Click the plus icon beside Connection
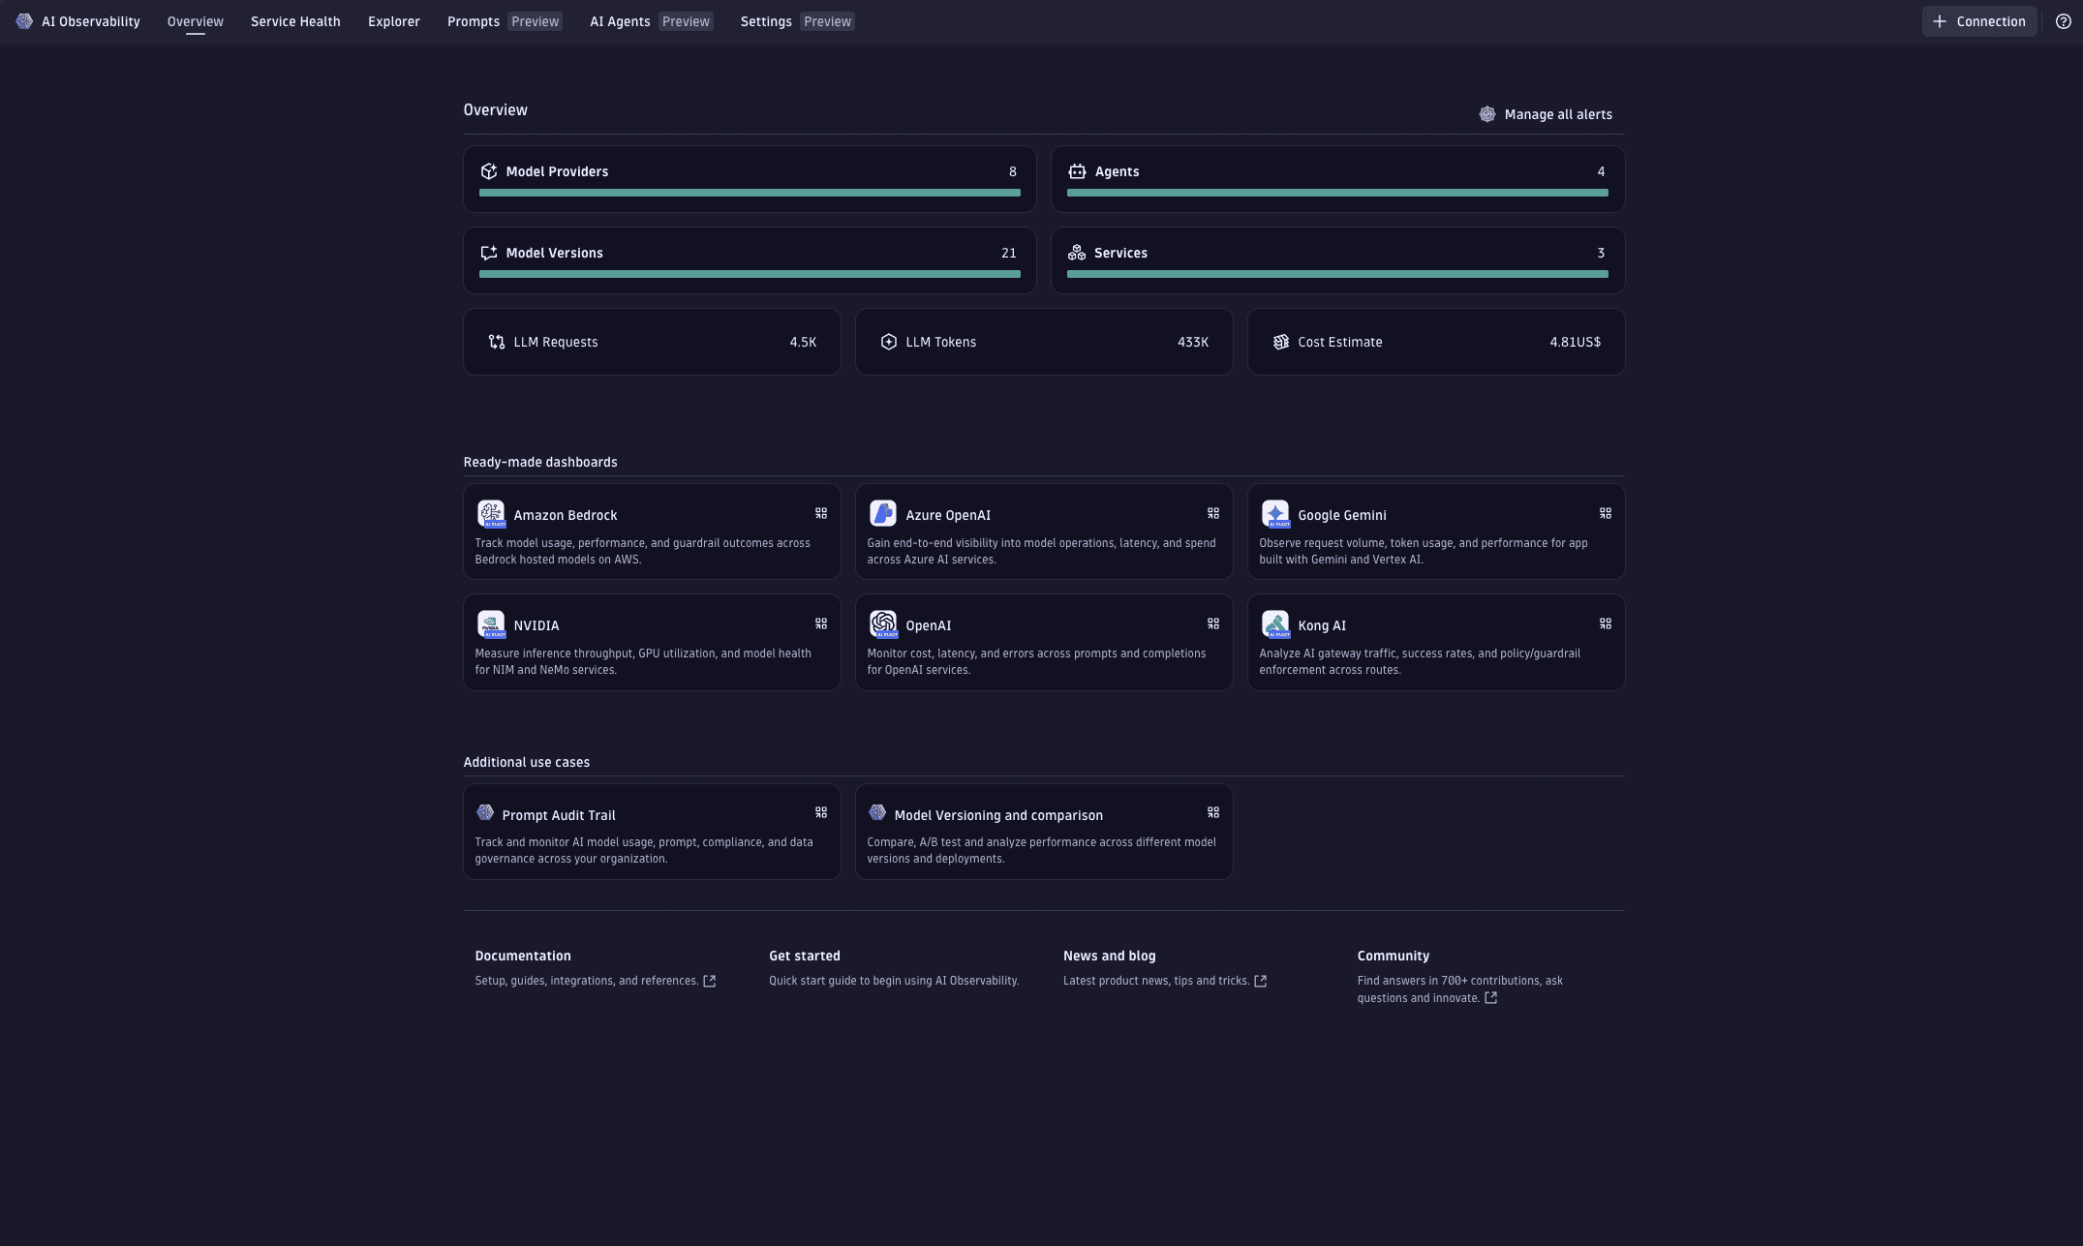Screen dimensions: 2083x1246 pyautogui.click(x=1940, y=21)
